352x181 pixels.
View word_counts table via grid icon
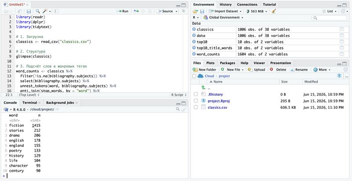coord(342,54)
